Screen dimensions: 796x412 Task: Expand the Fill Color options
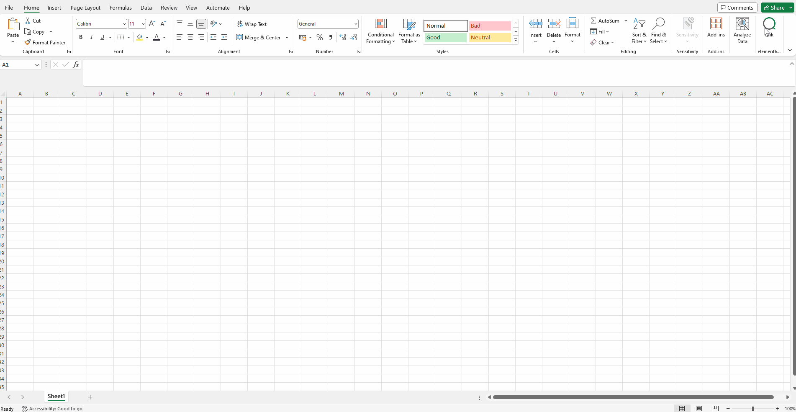tap(147, 37)
